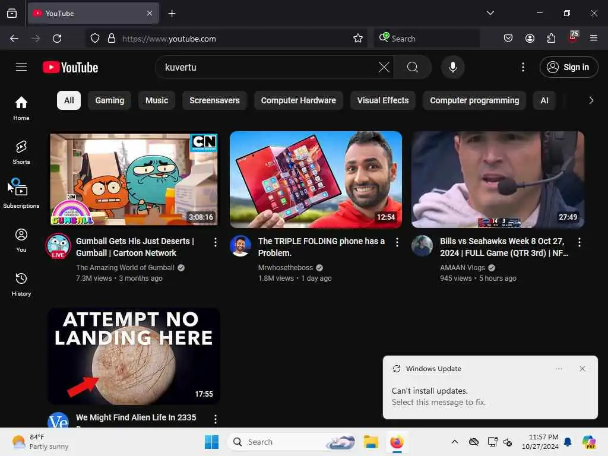
Task: Open YouTube settings three-dot menu
Action: point(523,67)
